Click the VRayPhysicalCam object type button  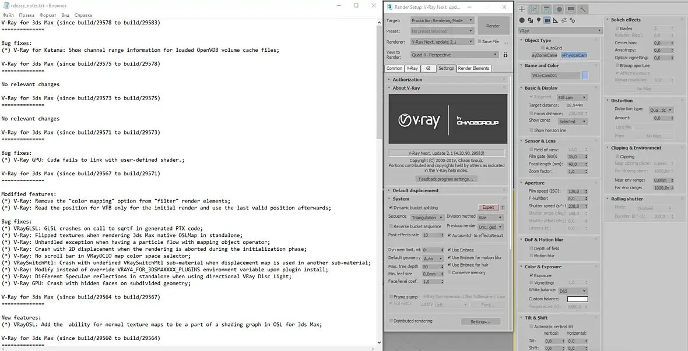point(574,55)
